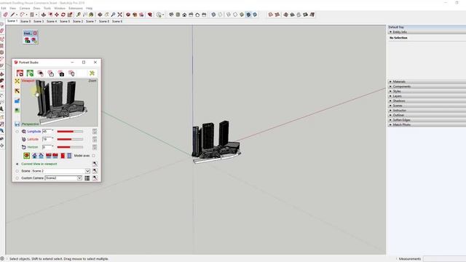The width and height of the screenshot is (466, 262).
Task: Select Current View in viewport radio
Action: pyautogui.click(x=17, y=164)
